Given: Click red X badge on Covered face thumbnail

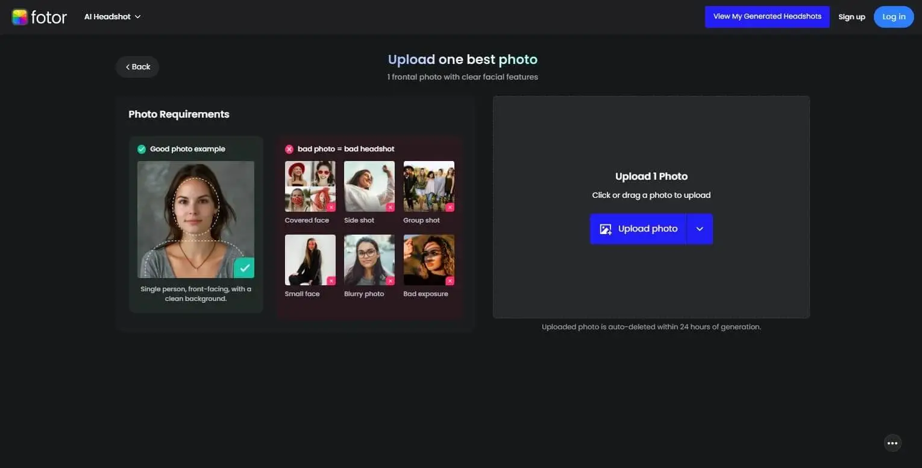Looking at the screenshot, I should pyautogui.click(x=331, y=207).
